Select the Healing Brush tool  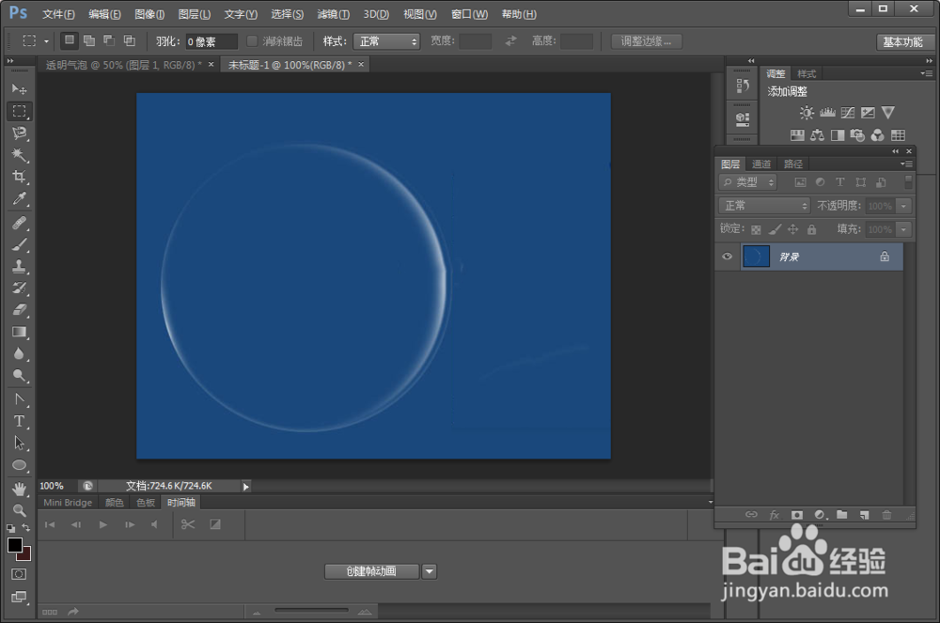click(x=19, y=223)
